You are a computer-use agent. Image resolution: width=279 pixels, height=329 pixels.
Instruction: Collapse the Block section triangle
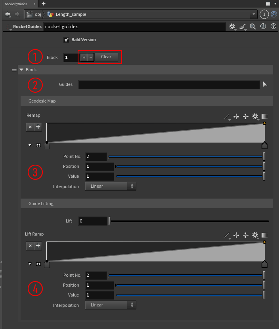pos(21,70)
